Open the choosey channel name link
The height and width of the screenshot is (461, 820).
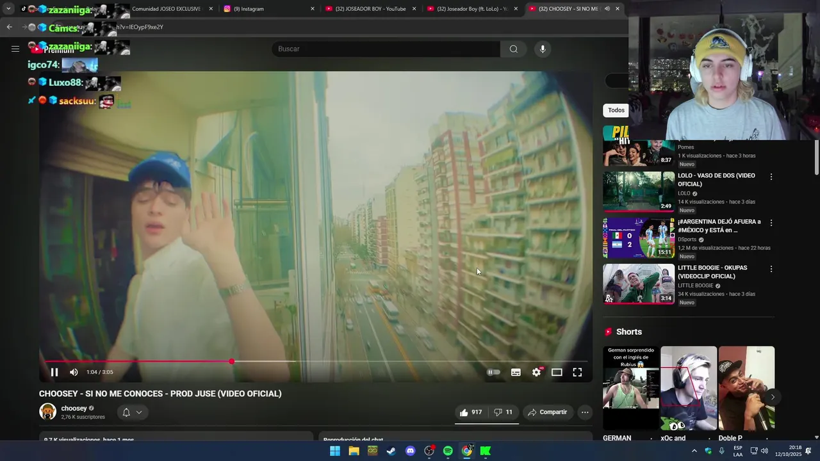tap(74, 408)
